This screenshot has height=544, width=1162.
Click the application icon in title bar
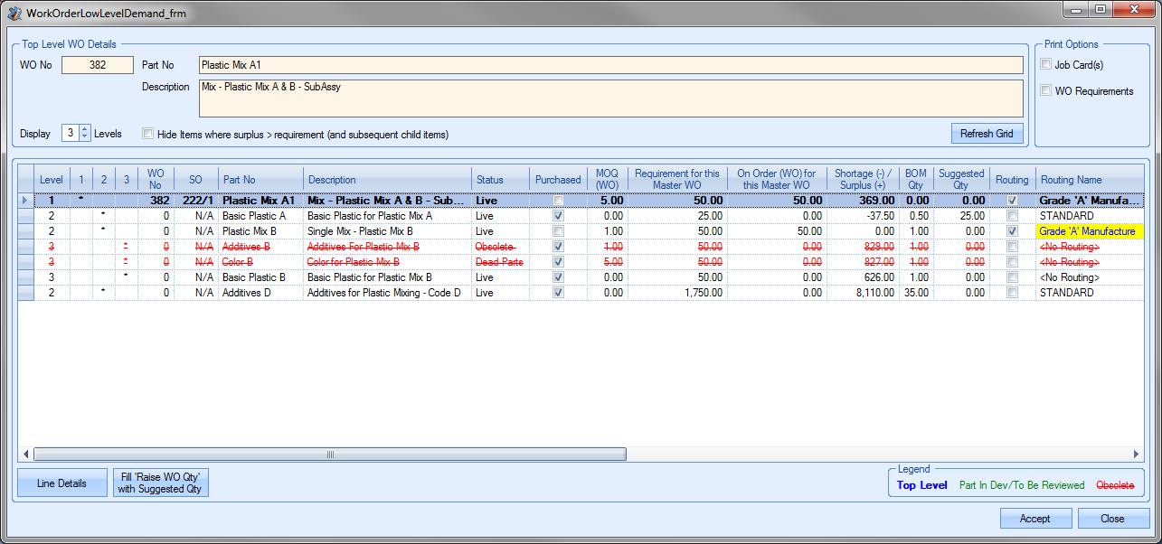pyautogui.click(x=14, y=14)
